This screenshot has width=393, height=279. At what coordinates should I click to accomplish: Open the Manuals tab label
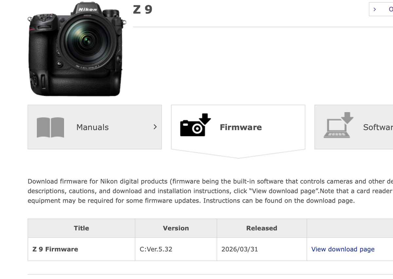tap(92, 127)
